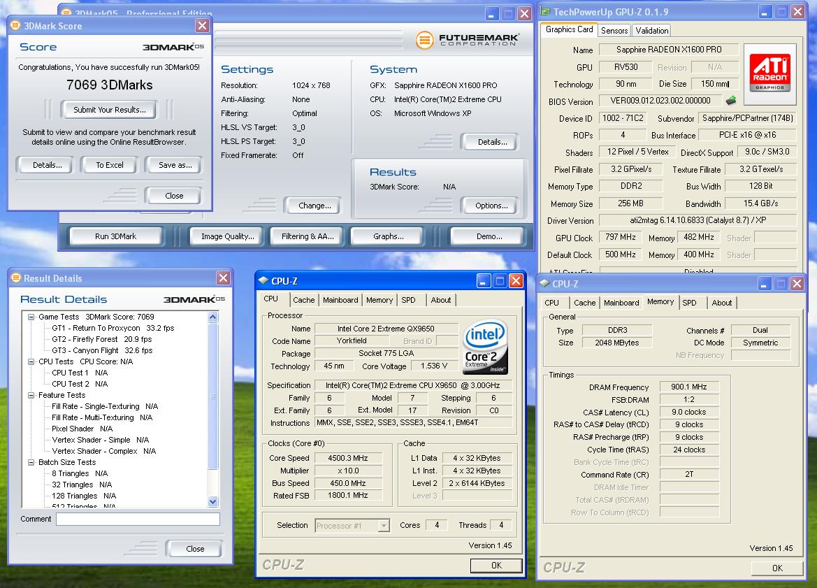The image size is (817, 588).
Task: Open Image Quality settings button
Action: pos(228,236)
